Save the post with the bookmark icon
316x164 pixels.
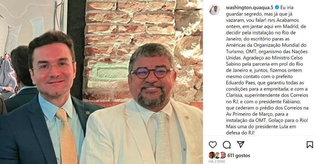(x=310, y=145)
